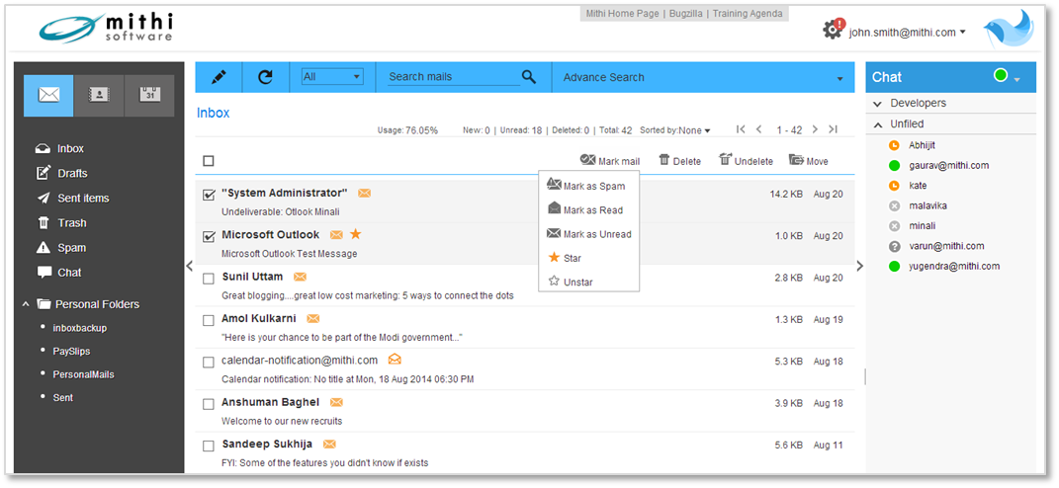The height and width of the screenshot is (488, 1059).
Task: Click envelope icon beside Sunil Uttam
Action: point(300,277)
